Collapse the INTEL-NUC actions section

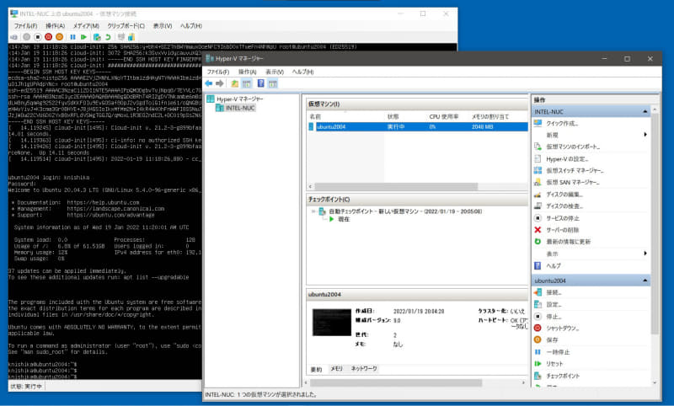point(645,112)
